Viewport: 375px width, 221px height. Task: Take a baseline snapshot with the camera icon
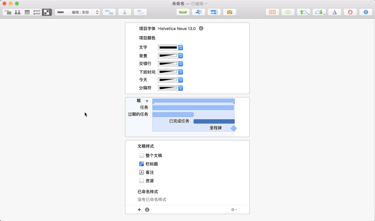pyautogui.click(x=230, y=12)
